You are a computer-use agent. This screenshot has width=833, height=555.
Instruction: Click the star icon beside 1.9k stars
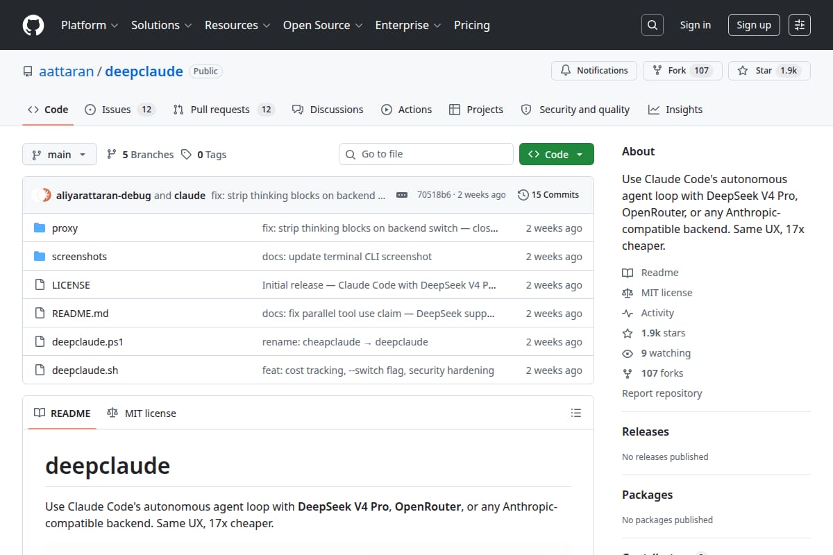628,333
